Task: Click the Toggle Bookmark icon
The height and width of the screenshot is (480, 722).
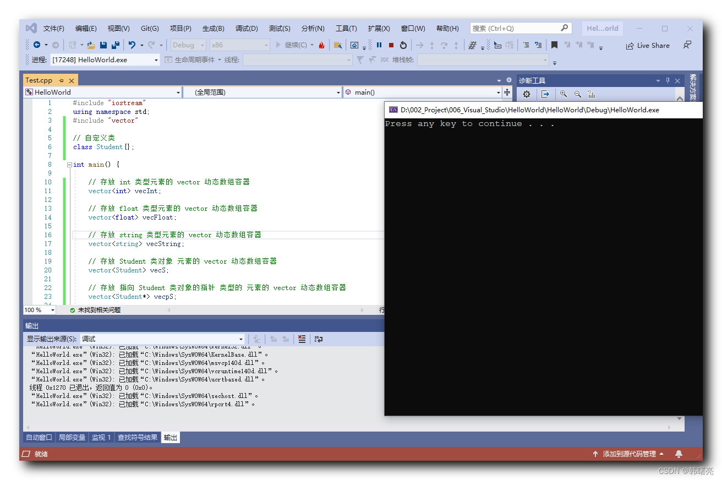Action: tap(555, 45)
